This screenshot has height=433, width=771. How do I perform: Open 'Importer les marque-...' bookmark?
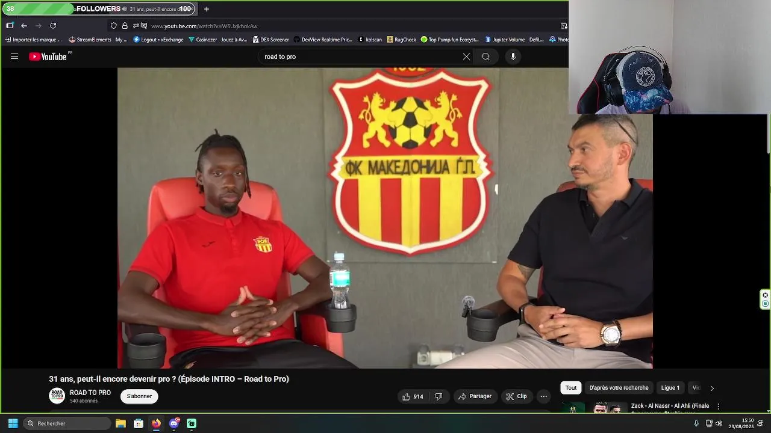pos(34,40)
